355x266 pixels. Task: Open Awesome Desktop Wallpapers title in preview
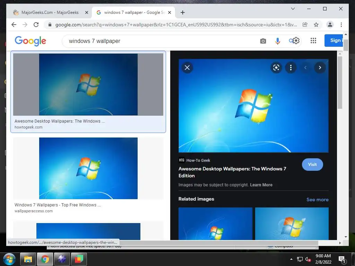232,172
